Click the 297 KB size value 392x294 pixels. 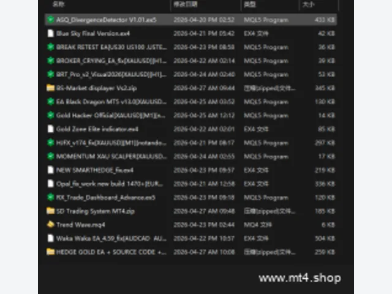coord(325,143)
